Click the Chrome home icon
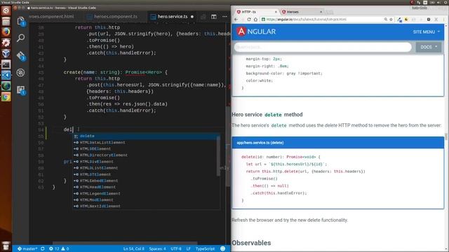 [x=255, y=19]
